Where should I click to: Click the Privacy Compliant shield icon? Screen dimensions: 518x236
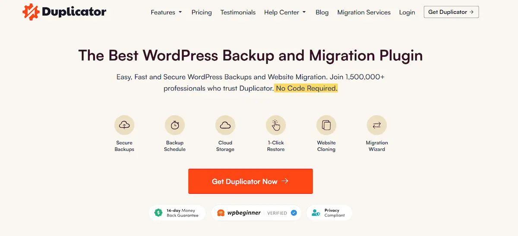pos(316,213)
